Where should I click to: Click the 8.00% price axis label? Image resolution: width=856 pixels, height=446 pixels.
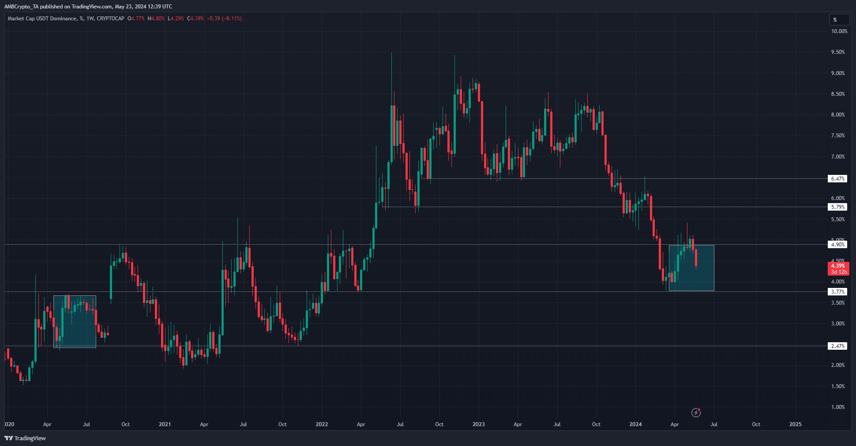(838, 115)
